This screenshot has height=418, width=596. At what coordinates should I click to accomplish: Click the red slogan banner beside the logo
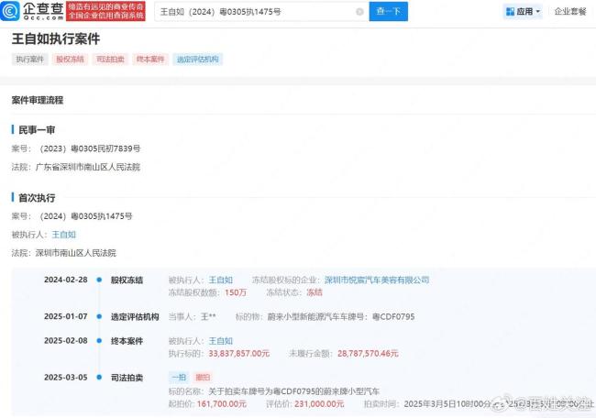pos(105,11)
